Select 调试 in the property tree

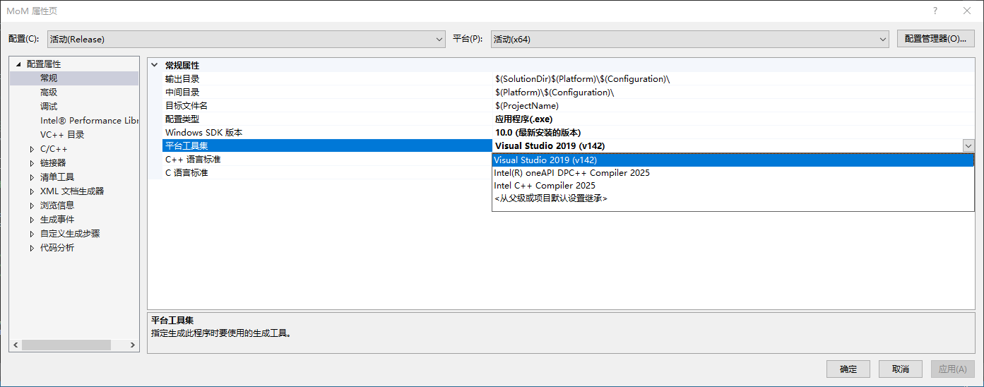(x=49, y=107)
